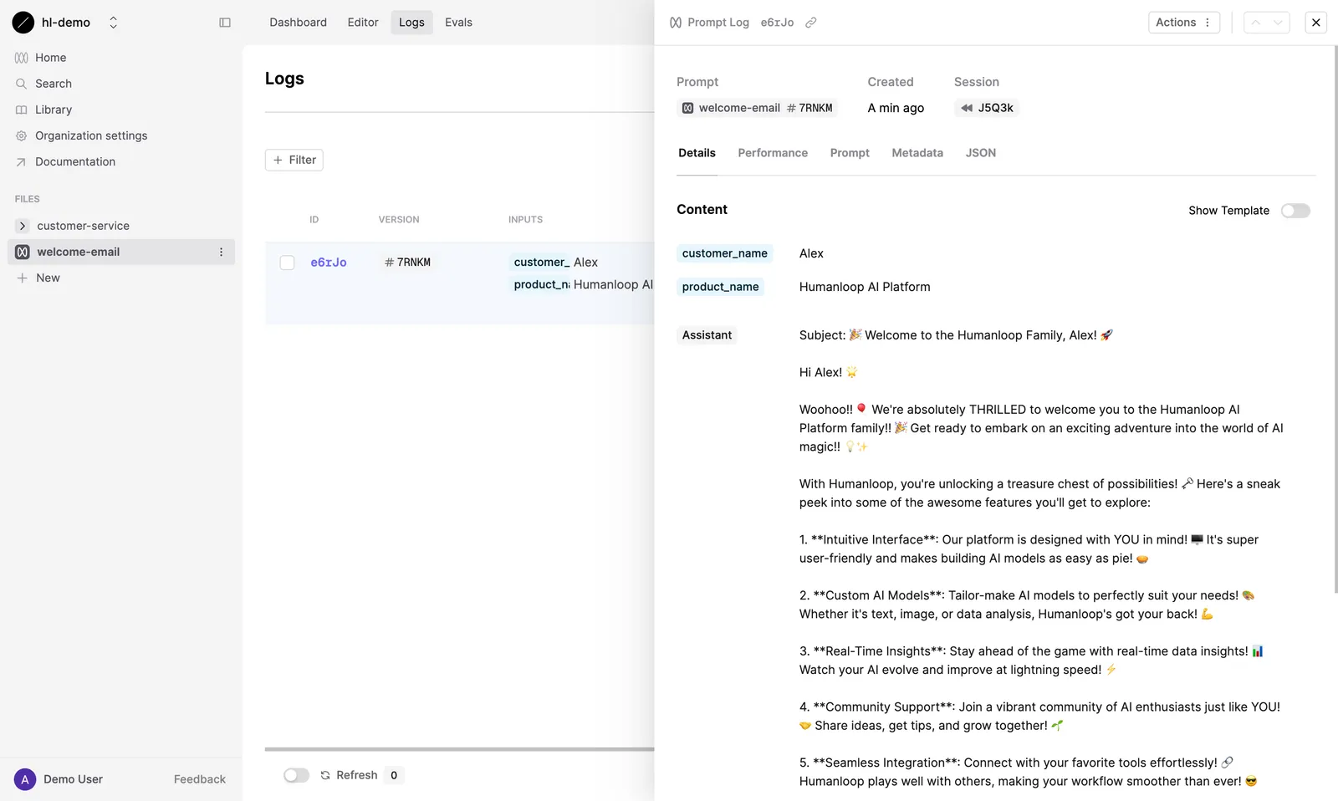Image resolution: width=1338 pixels, height=801 pixels.
Task: Check the e6rJo log row checkbox
Action: click(287, 263)
